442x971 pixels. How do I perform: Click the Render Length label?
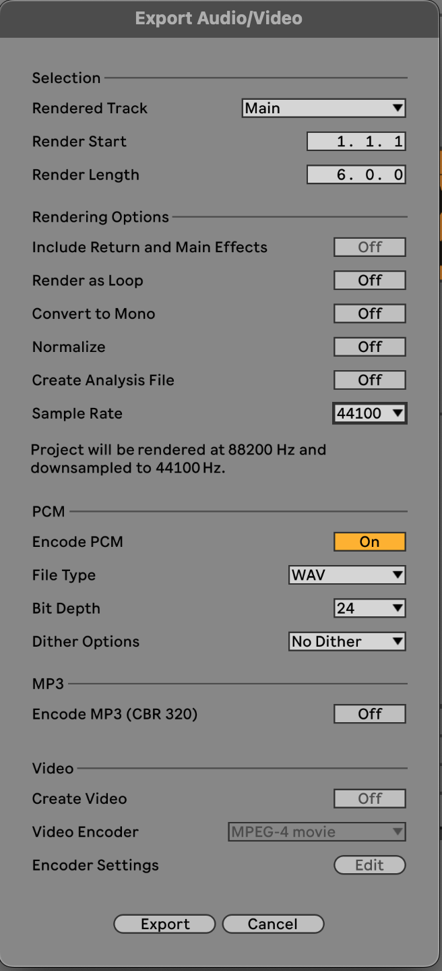pos(86,175)
